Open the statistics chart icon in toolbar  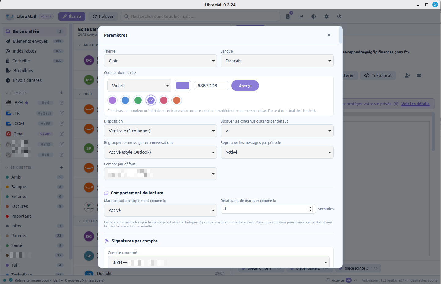point(301,17)
